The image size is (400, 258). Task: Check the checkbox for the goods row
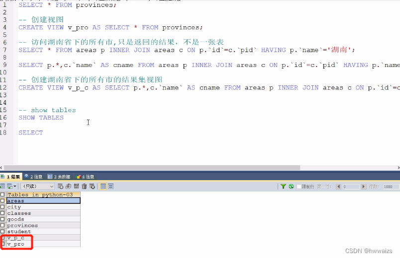pyautogui.click(x=2, y=219)
